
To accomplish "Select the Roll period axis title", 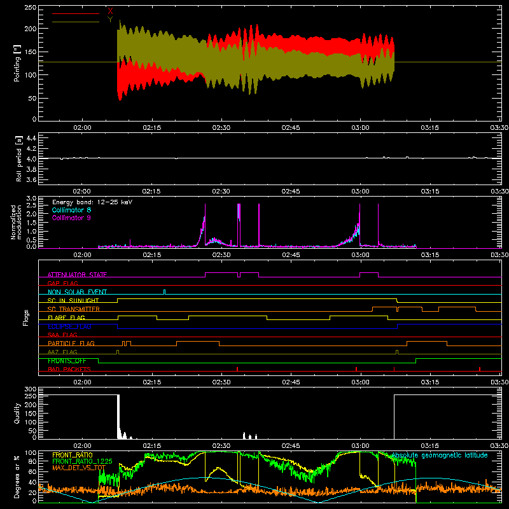I will (x=19, y=158).
